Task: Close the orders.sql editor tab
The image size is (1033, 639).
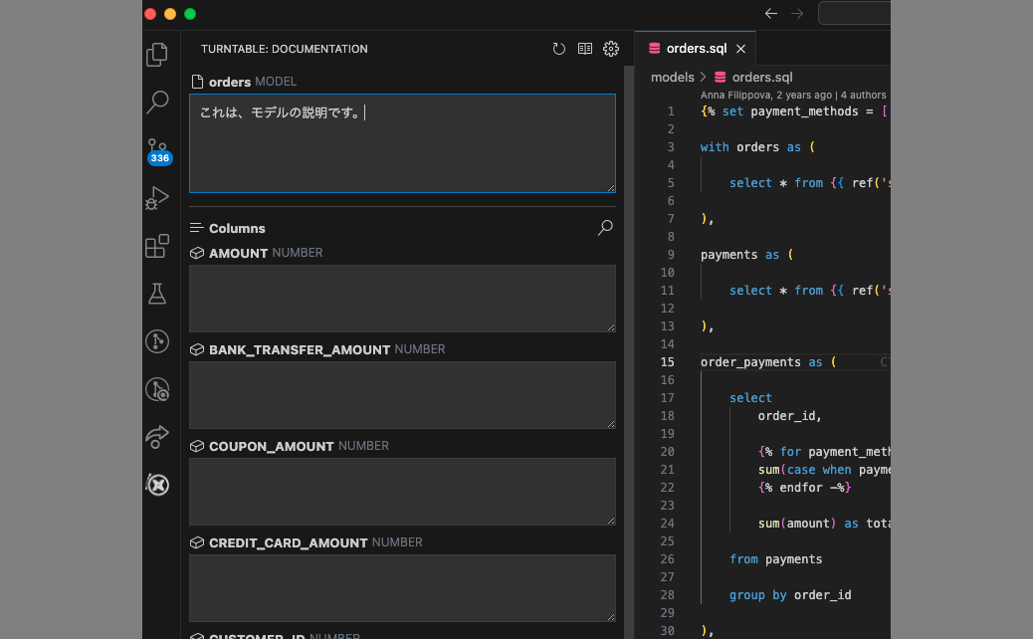Action: (x=740, y=49)
